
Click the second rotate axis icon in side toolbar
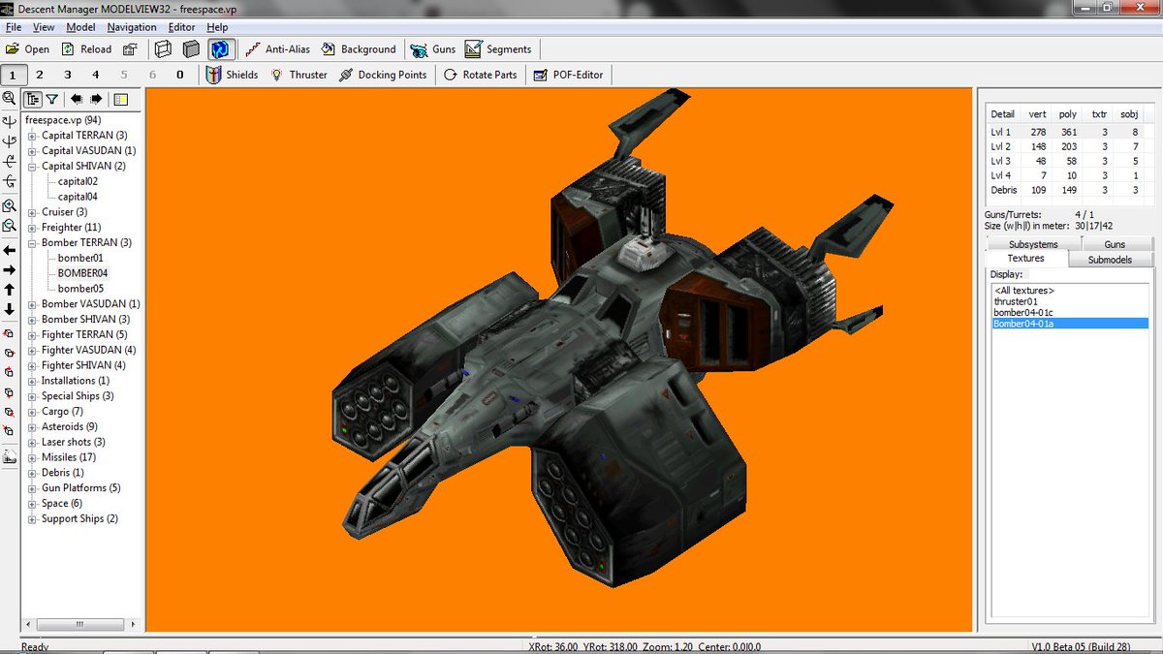click(10, 141)
